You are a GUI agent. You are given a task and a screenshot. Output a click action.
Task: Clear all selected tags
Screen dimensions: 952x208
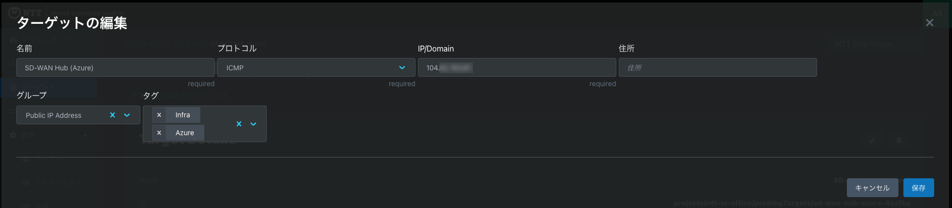click(239, 124)
